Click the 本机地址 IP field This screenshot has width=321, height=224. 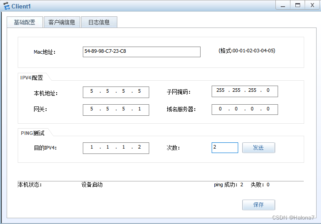(x=116, y=92)
